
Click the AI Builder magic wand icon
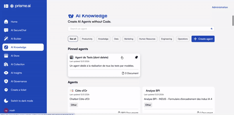click(x=6, y=39)
